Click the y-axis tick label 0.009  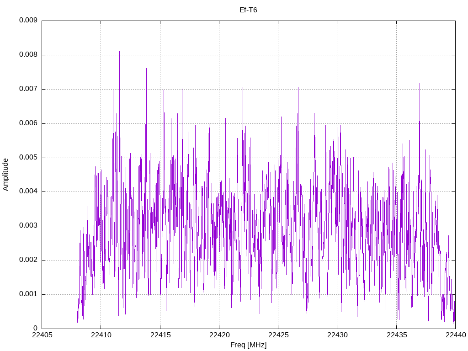(x=28, y=20)
